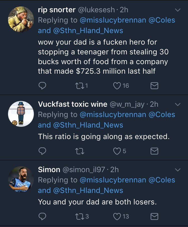Retweet the "This ratio" tweet
Image resolution: width=188 pixels, height=227 pixels.
point(79,151)
